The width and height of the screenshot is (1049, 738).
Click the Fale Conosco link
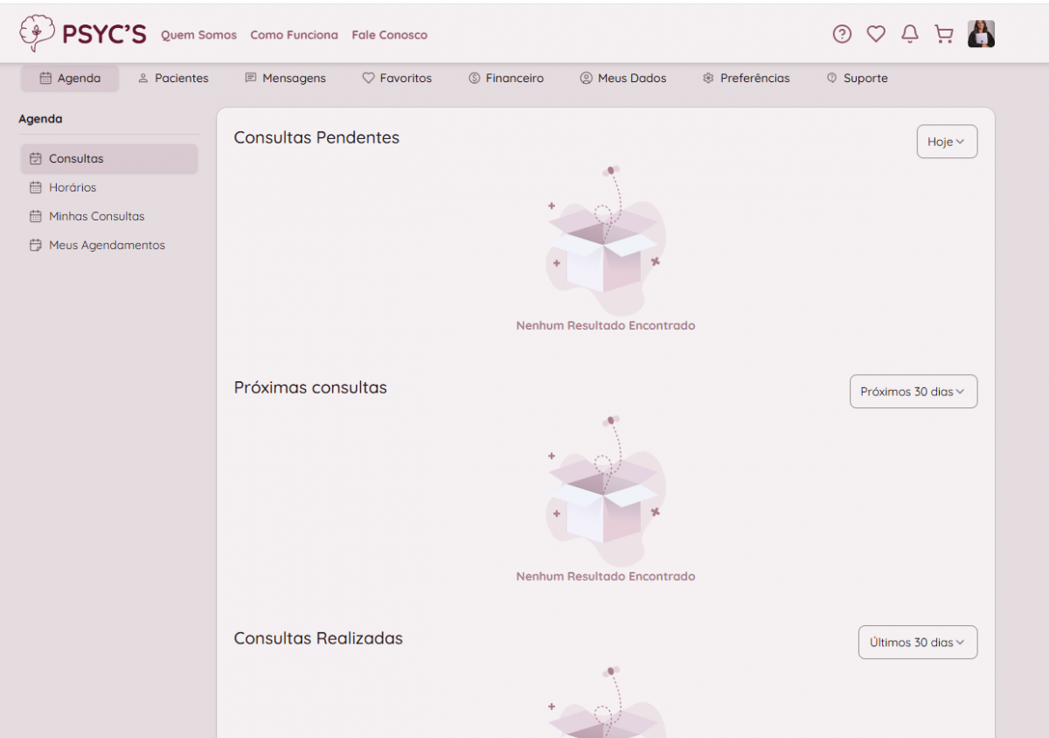[x=390, y=36]
